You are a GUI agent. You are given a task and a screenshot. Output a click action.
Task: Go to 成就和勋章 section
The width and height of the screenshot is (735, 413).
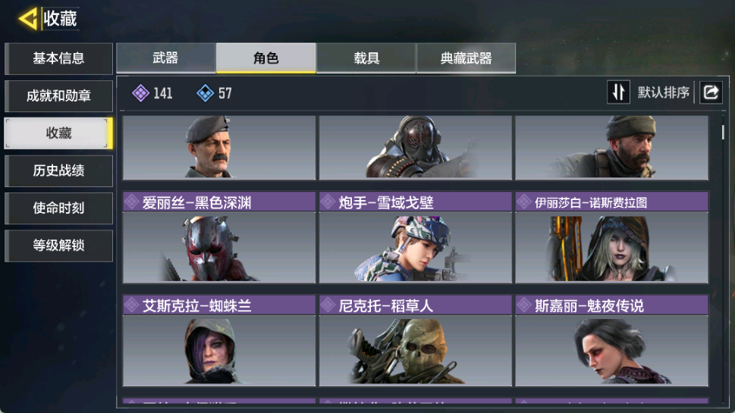tap(58, 96)
